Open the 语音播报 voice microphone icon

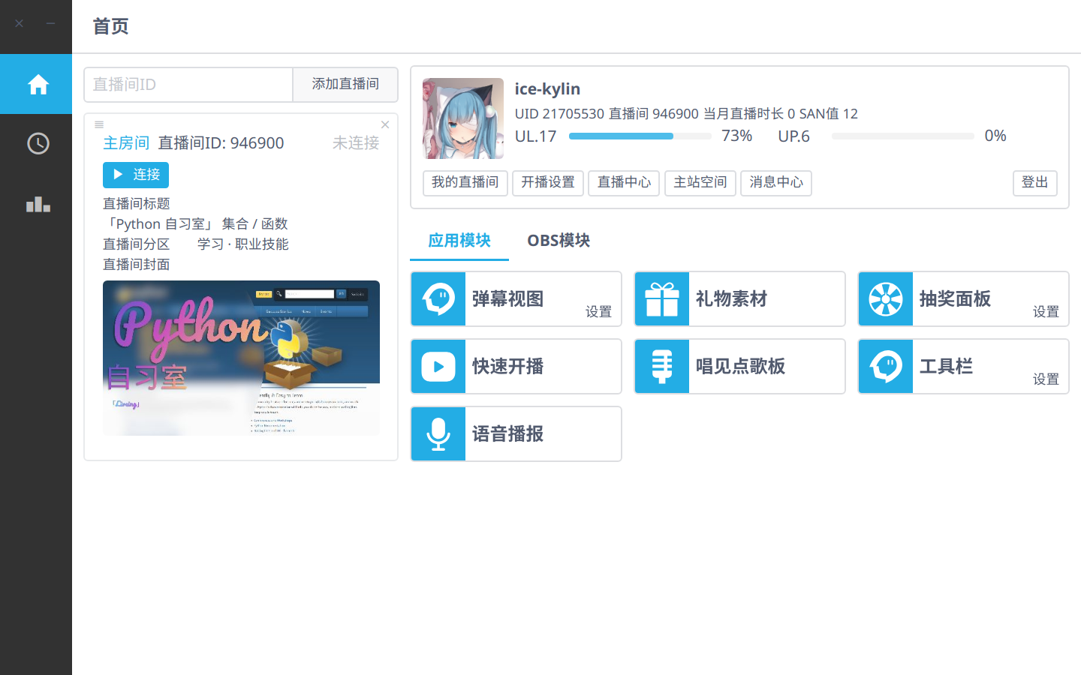[x=438, y=434]
